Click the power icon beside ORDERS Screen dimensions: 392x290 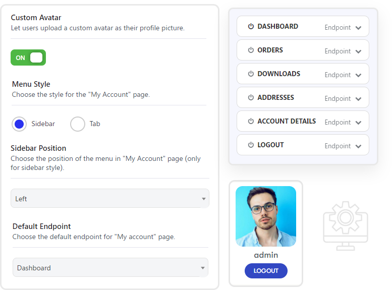pyautogui.click(x=251, y=50)
